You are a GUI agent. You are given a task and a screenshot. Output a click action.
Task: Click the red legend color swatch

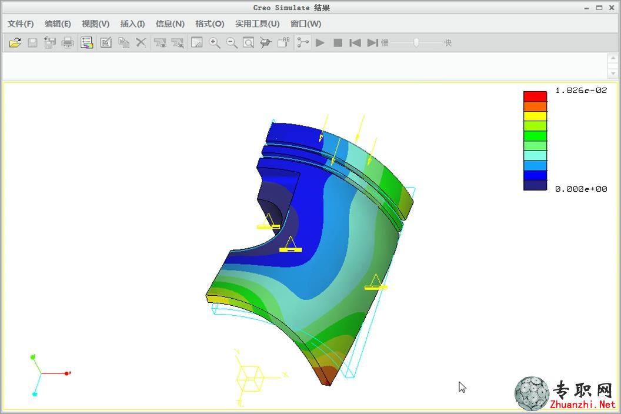click(x=535, y=96)
